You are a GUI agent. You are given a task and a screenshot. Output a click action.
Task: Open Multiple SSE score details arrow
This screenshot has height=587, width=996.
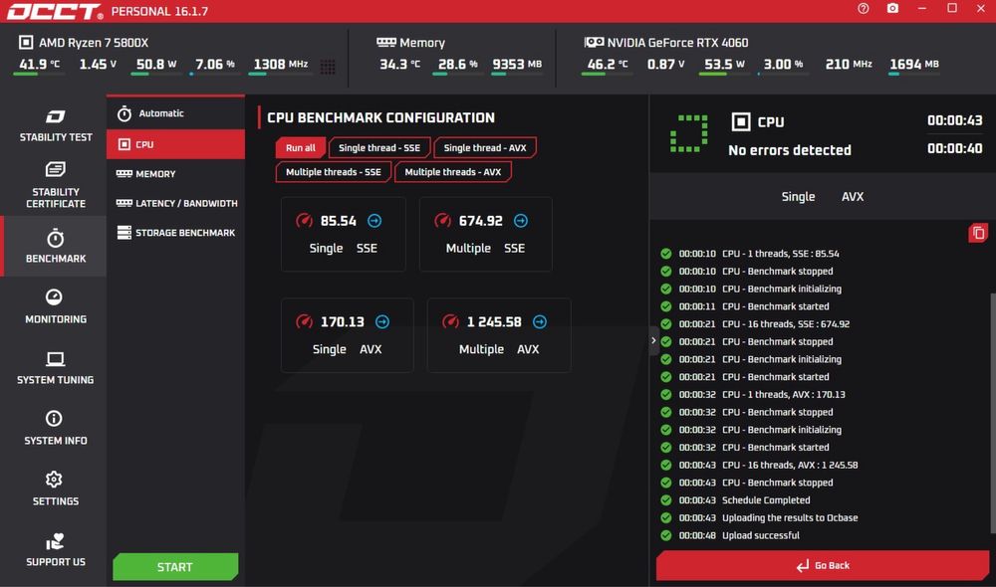(521, 220)
